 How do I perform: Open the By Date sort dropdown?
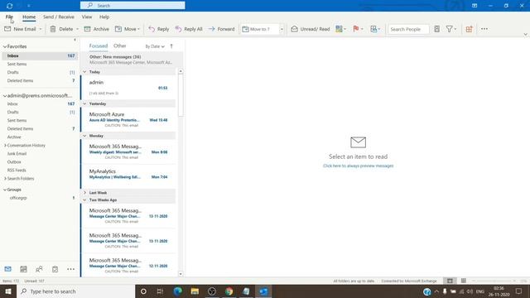tap(155, 46)
